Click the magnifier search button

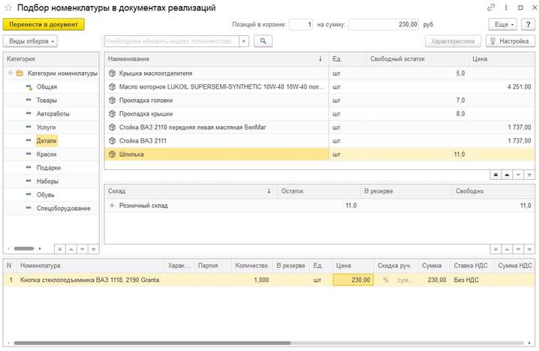click(x=263, y=40)
